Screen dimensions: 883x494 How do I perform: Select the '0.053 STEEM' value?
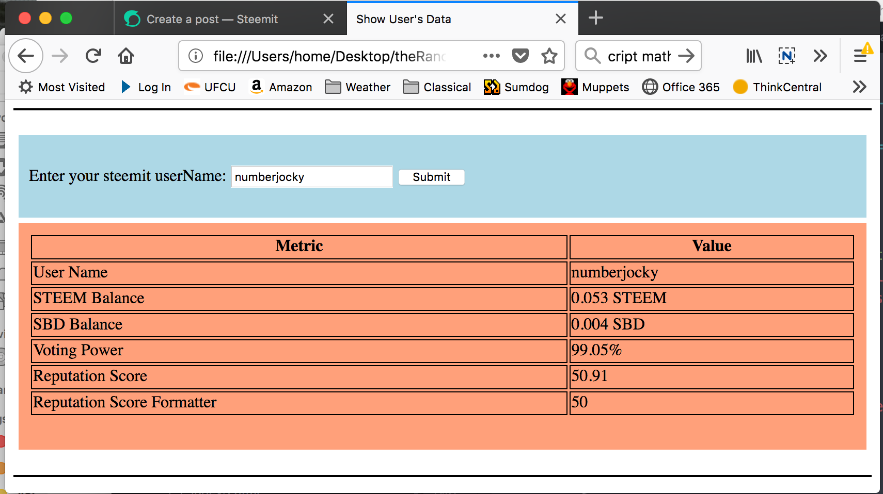(712, 299)
